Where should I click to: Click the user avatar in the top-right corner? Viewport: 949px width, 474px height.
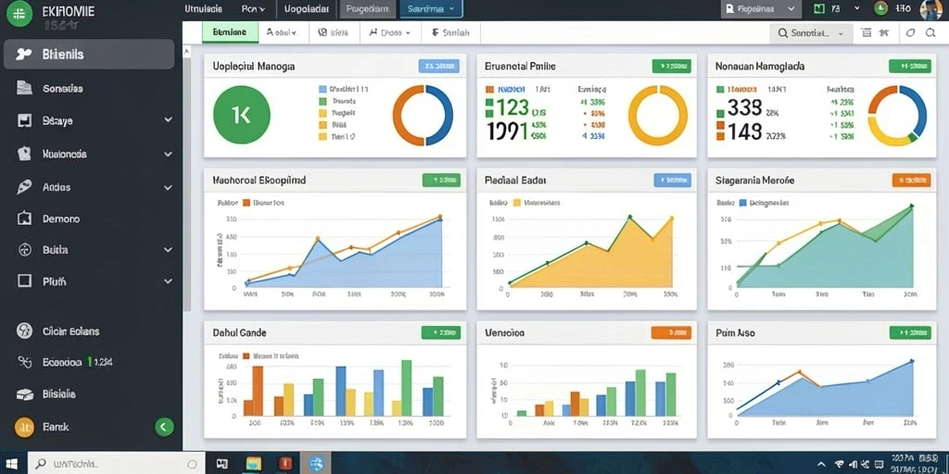pos(932,9)
